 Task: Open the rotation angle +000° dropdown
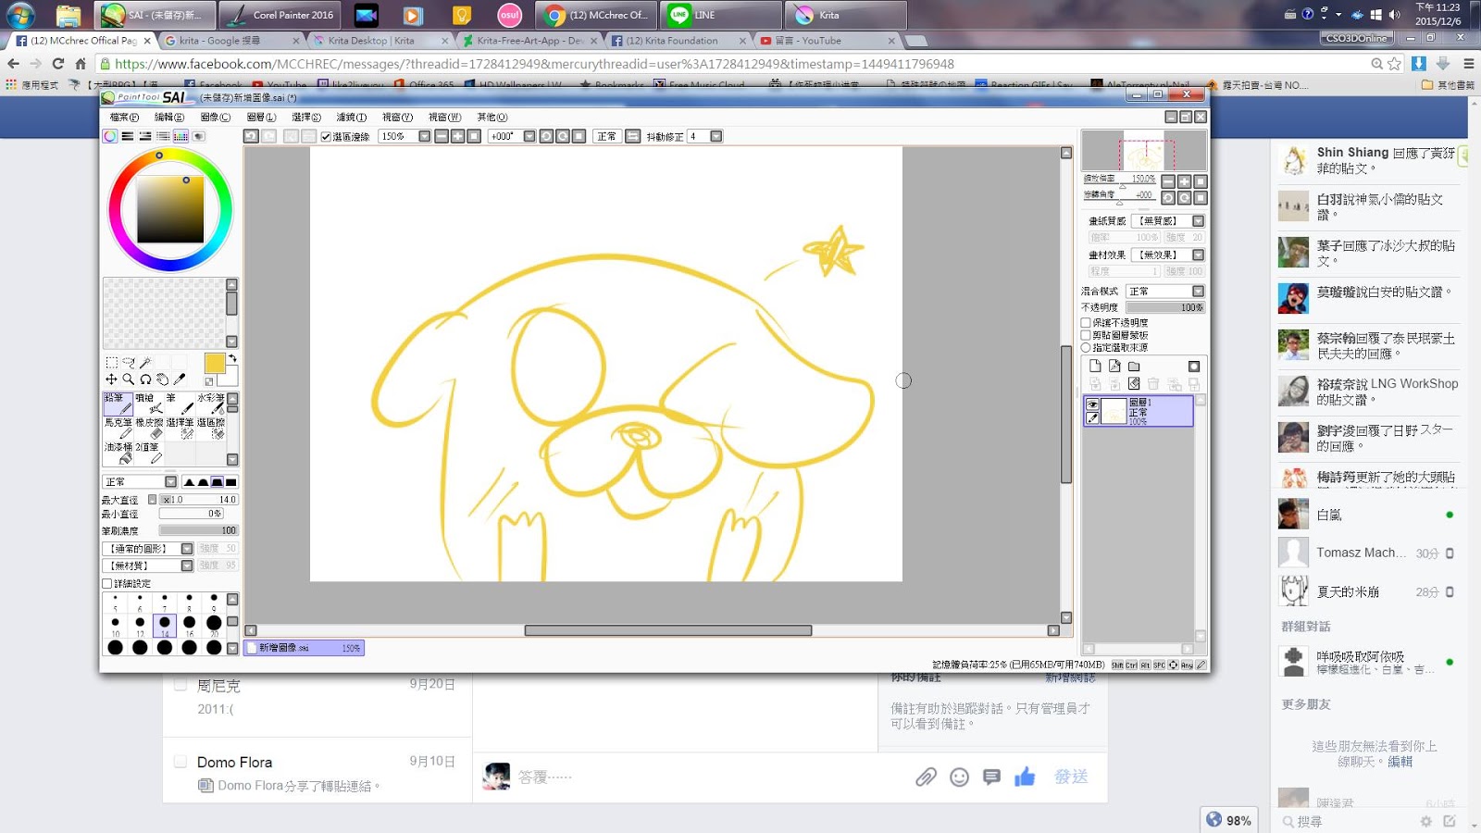click(529, 136)
